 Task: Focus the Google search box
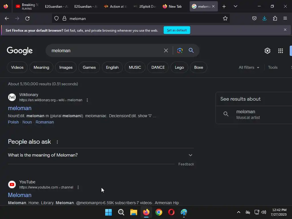[x=105, y=50]
